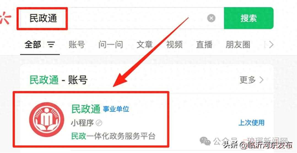Viewport: 297px width, 153px height.
Task: Select the 视频 tab
Action: (174, 45)
